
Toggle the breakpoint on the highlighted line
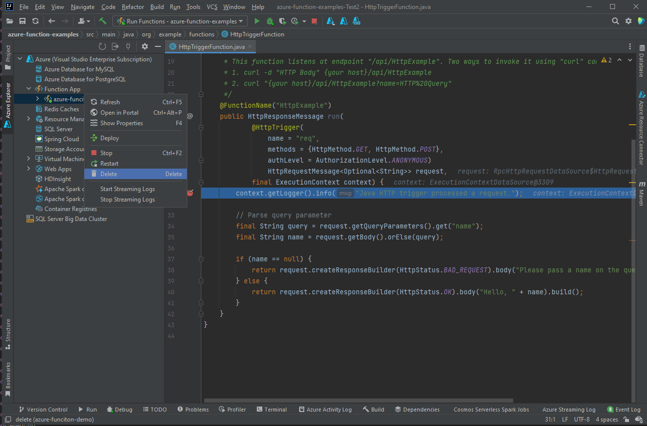tap(190, 193)
